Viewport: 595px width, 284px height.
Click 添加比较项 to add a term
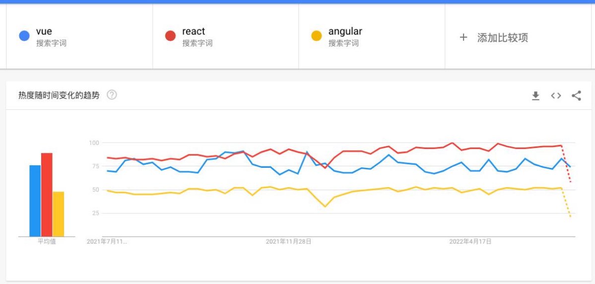coord(502,38)
